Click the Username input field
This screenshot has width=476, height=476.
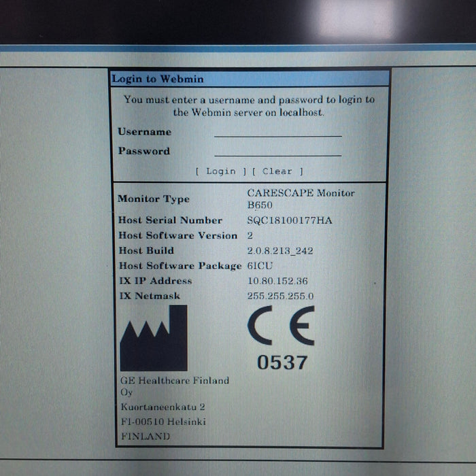pos(277,132)
